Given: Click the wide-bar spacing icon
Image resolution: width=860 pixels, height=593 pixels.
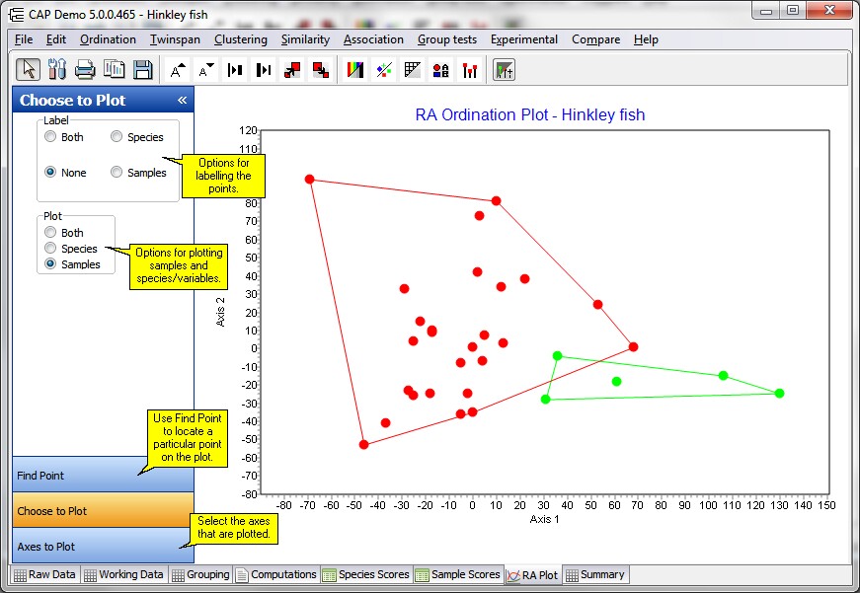Looking at the screenshot, I should (264, 70).
